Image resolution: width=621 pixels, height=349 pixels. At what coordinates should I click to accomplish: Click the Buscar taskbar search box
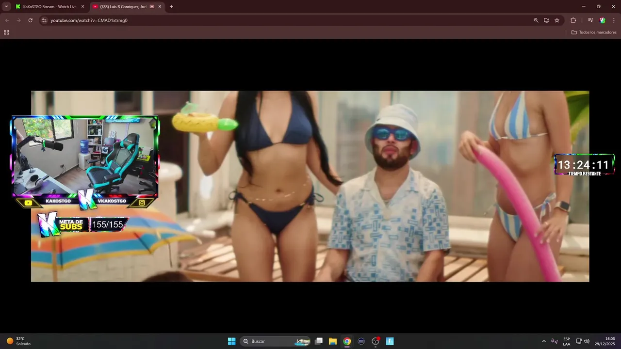tap(276, 341)
